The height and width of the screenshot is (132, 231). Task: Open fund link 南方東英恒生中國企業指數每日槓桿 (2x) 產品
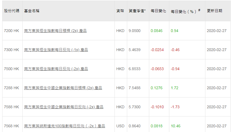[x=63, y=88]
